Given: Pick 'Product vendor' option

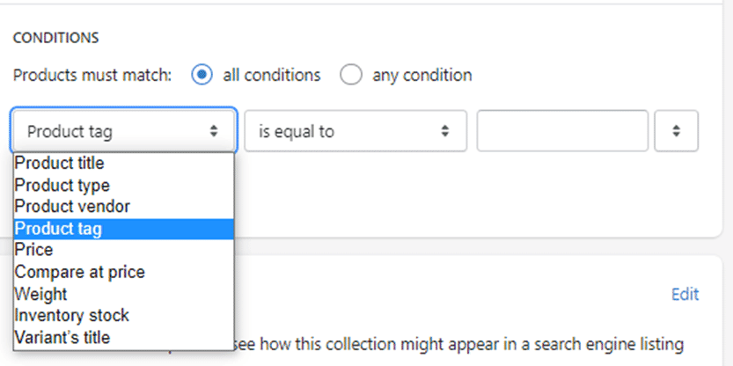Looking at the screenshot, I should pyautogui.click(x=124, y=206).
